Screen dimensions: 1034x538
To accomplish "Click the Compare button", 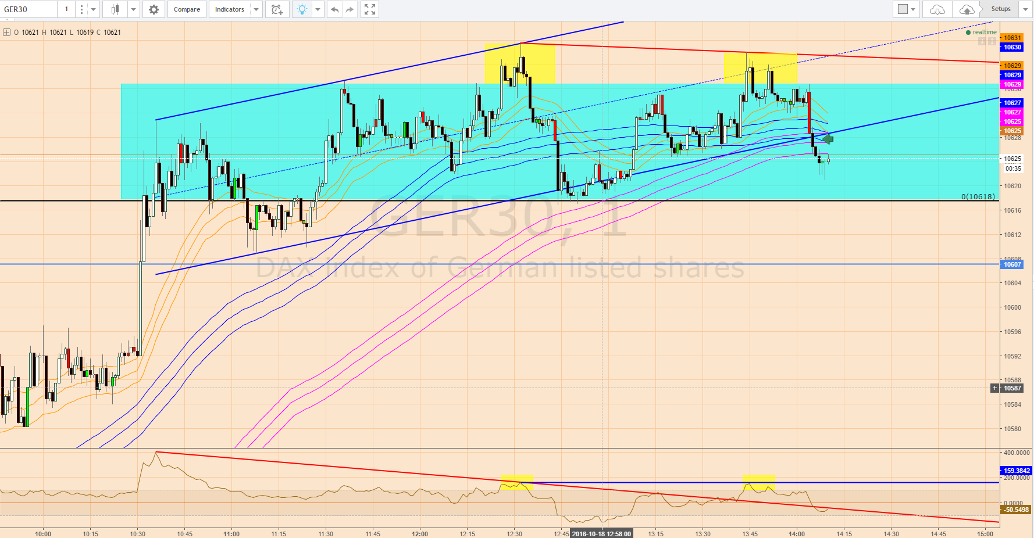I will coord(187,9).
